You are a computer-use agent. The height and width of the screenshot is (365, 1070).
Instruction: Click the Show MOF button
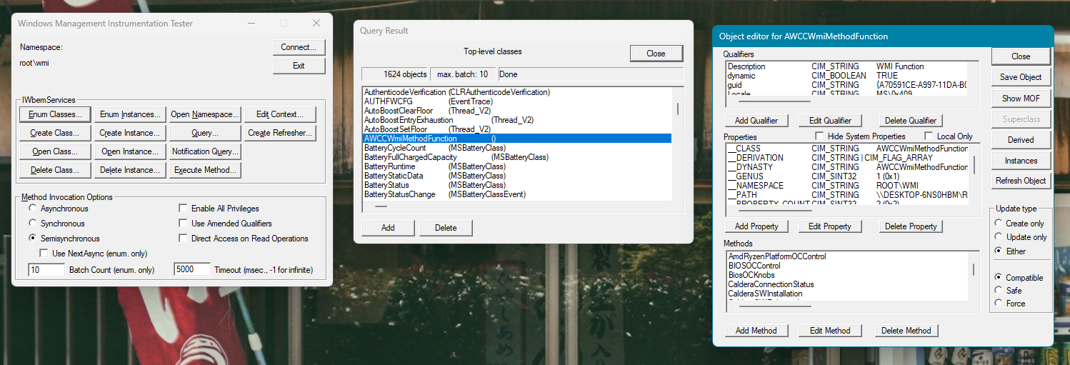[1021, 98]
